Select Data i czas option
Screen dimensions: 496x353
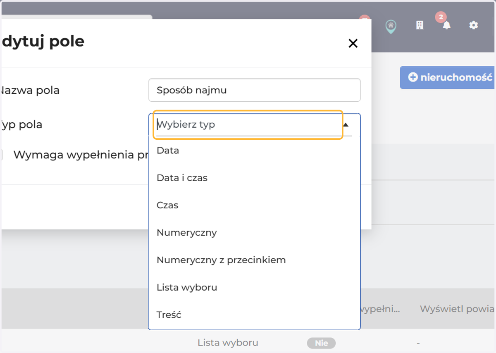click(254, 178)
